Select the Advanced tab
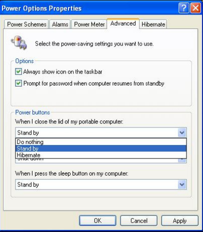 [123, 23]
